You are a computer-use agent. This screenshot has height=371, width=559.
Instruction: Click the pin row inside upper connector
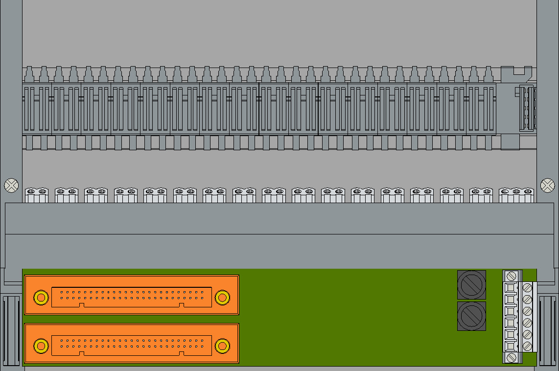132,295
